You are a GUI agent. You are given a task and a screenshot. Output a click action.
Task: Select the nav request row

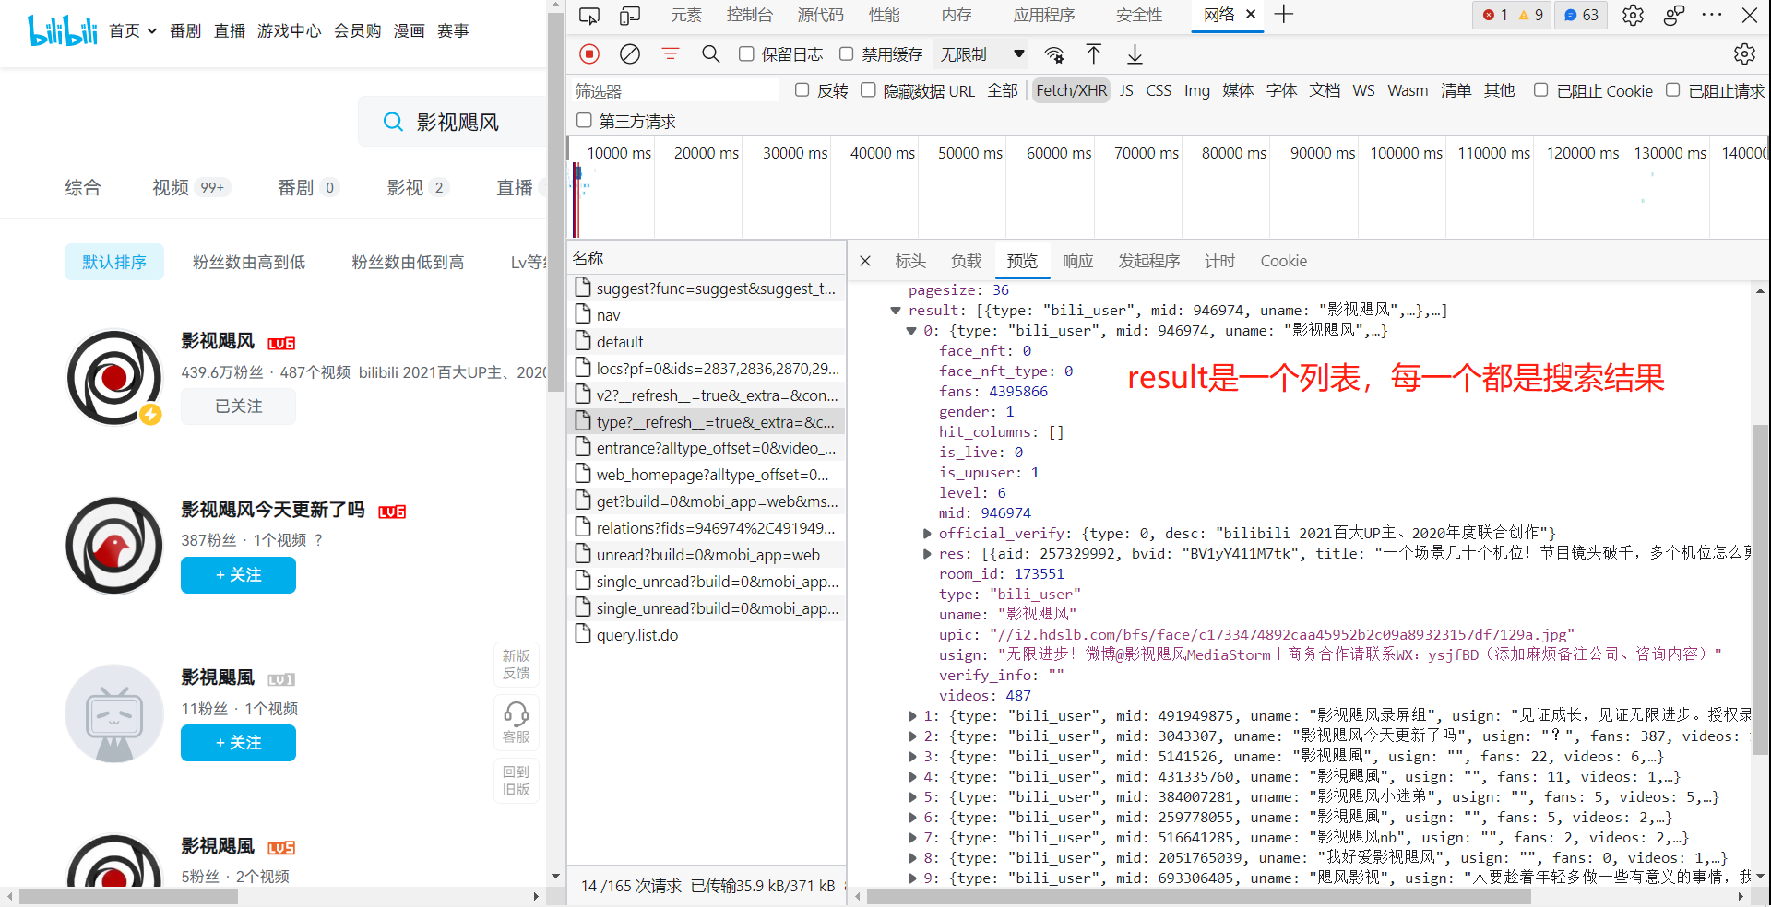coord(707,315)
